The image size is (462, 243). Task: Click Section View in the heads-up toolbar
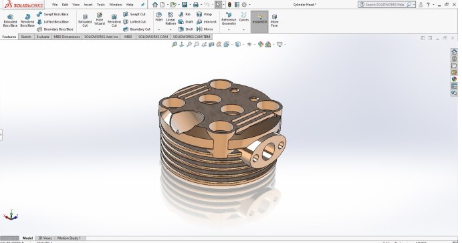(211, 45)
